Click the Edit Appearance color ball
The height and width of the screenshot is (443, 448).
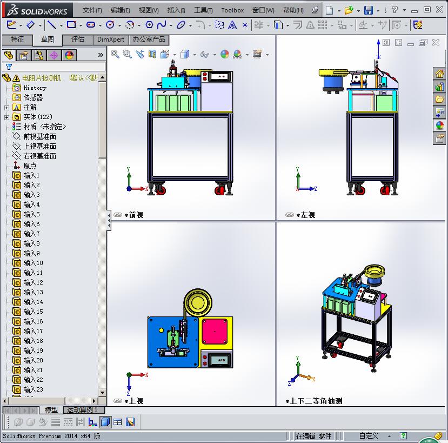point(225,54)
